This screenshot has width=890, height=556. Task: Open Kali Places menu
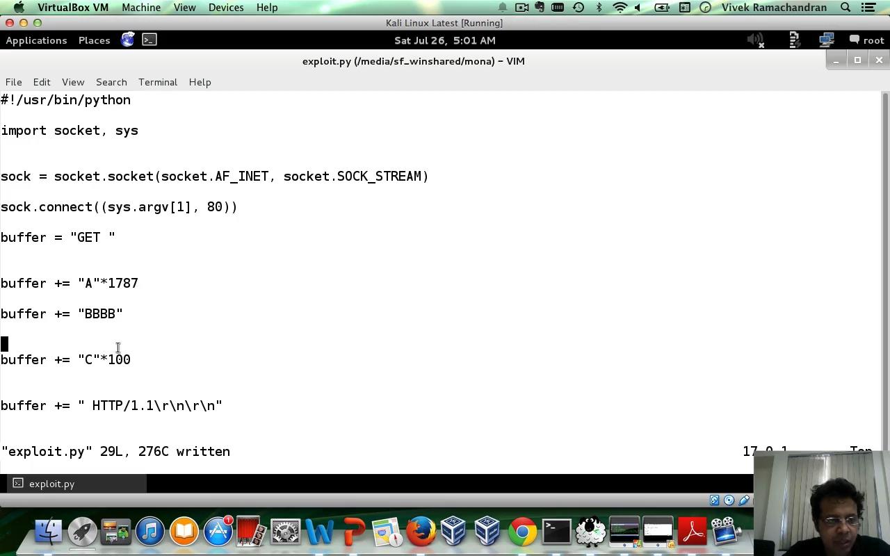point(94,40)
